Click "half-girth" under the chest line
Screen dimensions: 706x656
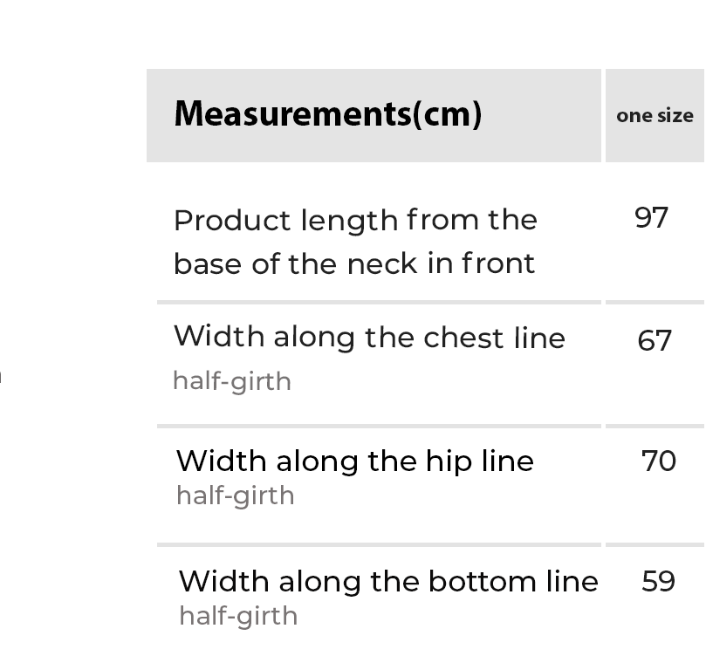[x=232, y=381]
